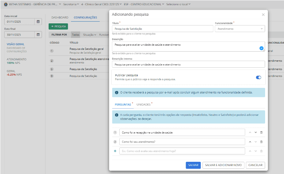Click the Salvar button

point(193,165)
